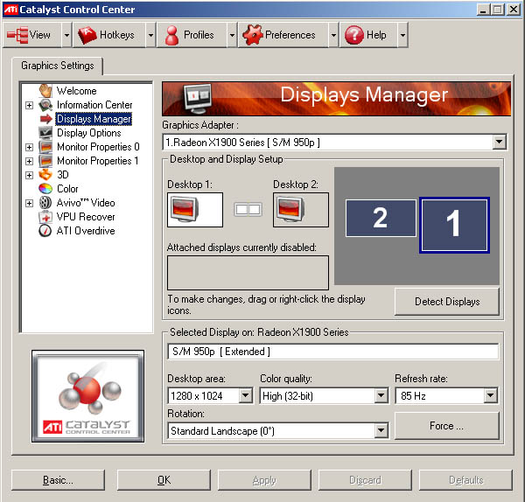Click the swap displays icon between desktops
The width and height of the screenshot is (525, 502).
tap(248, 210)
